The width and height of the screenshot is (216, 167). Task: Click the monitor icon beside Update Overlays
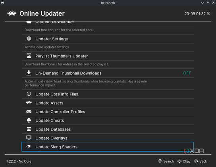point(29,138)
